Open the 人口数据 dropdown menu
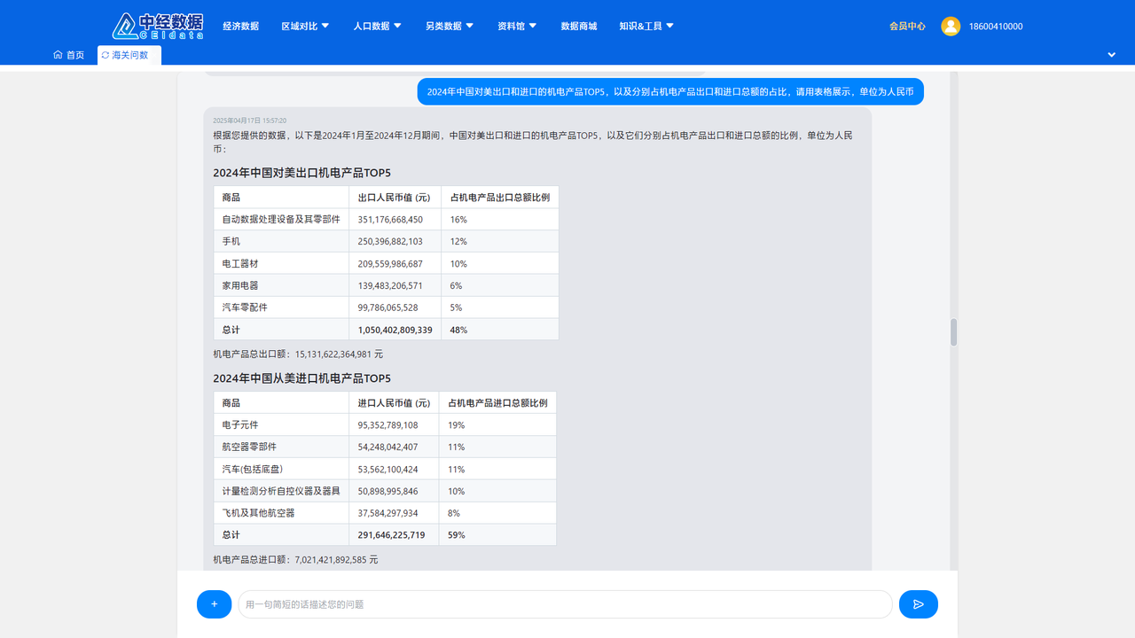Screen dimensions: 1135x638 (x=377, y=27)
